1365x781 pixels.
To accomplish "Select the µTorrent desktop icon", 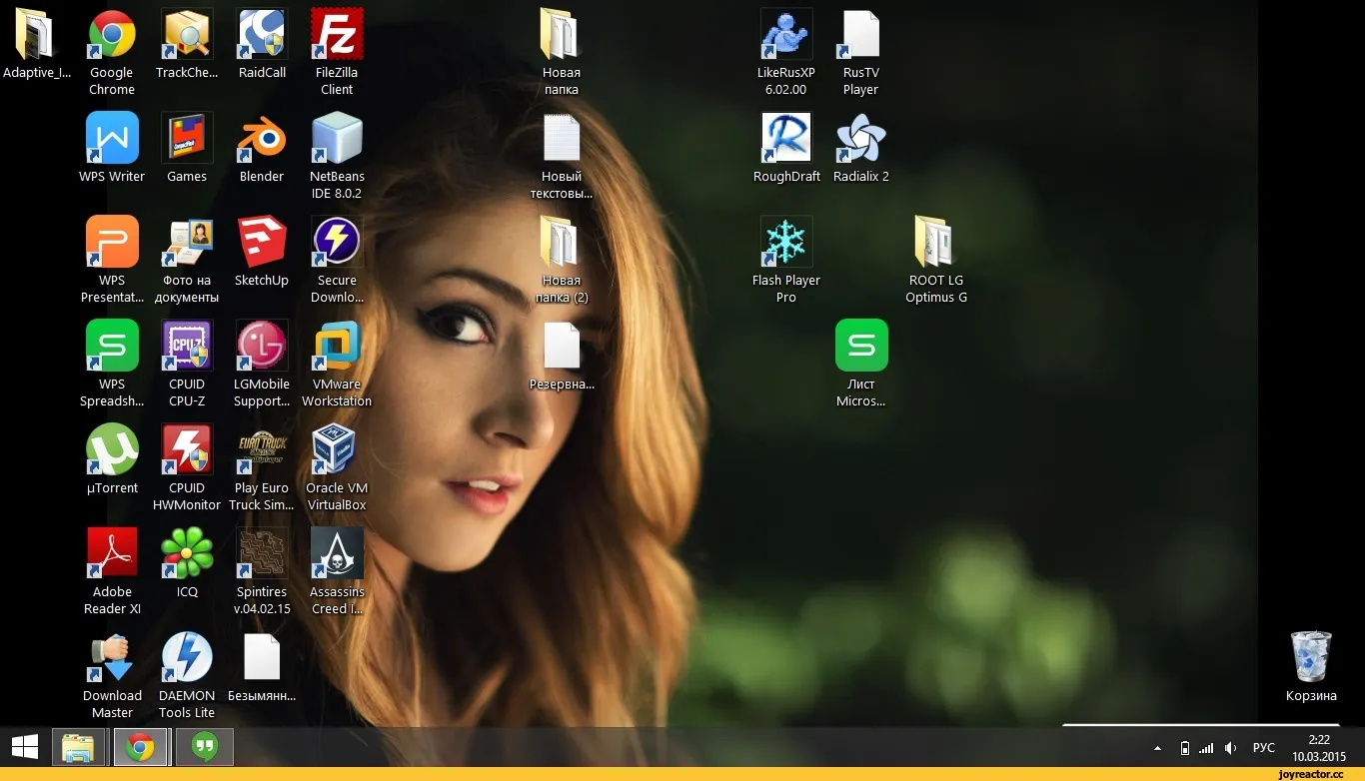I will pyautogui.click(x=112, y=449).
